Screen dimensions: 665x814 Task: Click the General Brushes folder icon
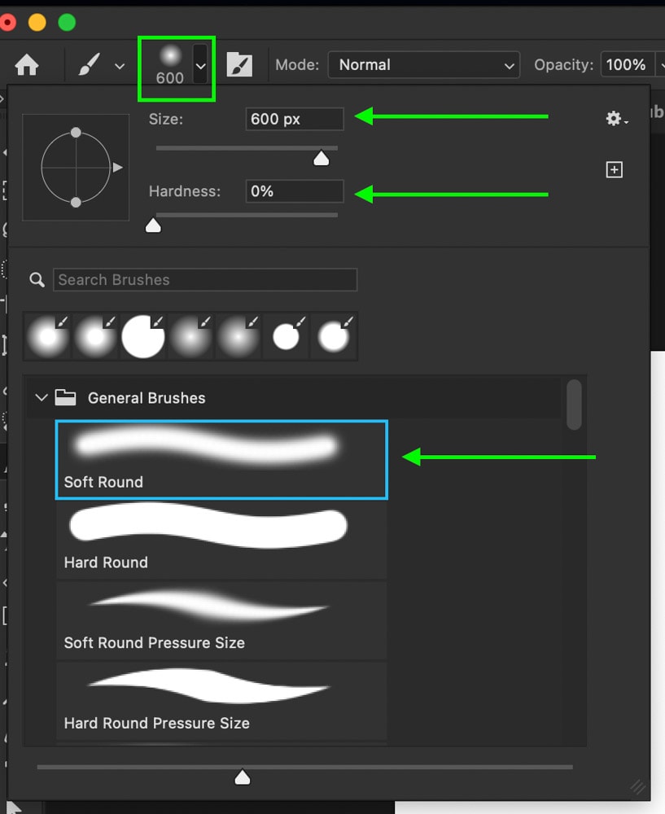[x=65, y=398]
